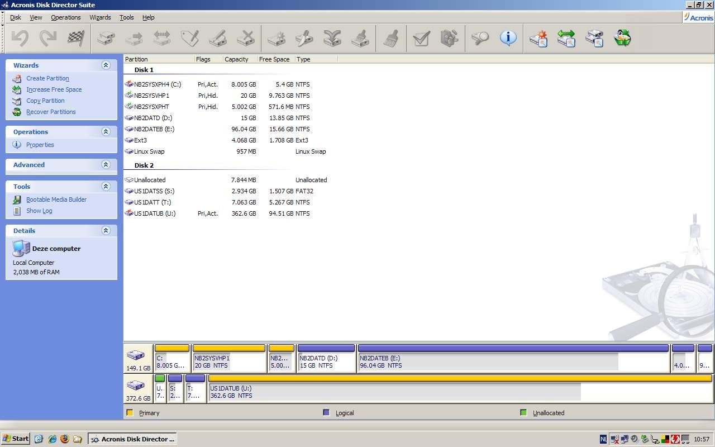Click the Internet Explorer quick launch icon
Viewport: 715px width, 447px height.
52,439
